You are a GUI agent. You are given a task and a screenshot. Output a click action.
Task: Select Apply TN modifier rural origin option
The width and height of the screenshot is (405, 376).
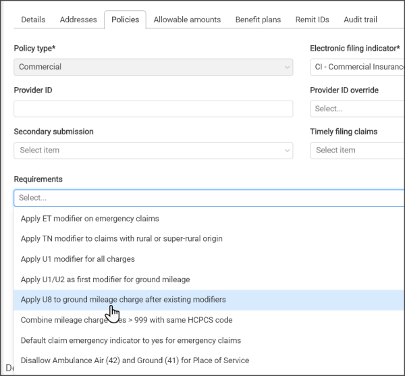122,239
